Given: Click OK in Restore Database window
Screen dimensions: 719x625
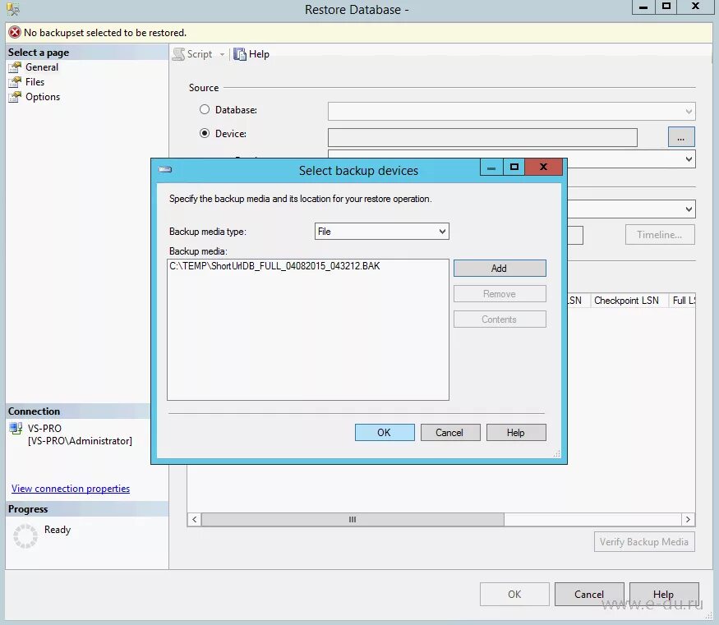Looking at the screenshot, I should pyautogui.click(x=514, y=595).
